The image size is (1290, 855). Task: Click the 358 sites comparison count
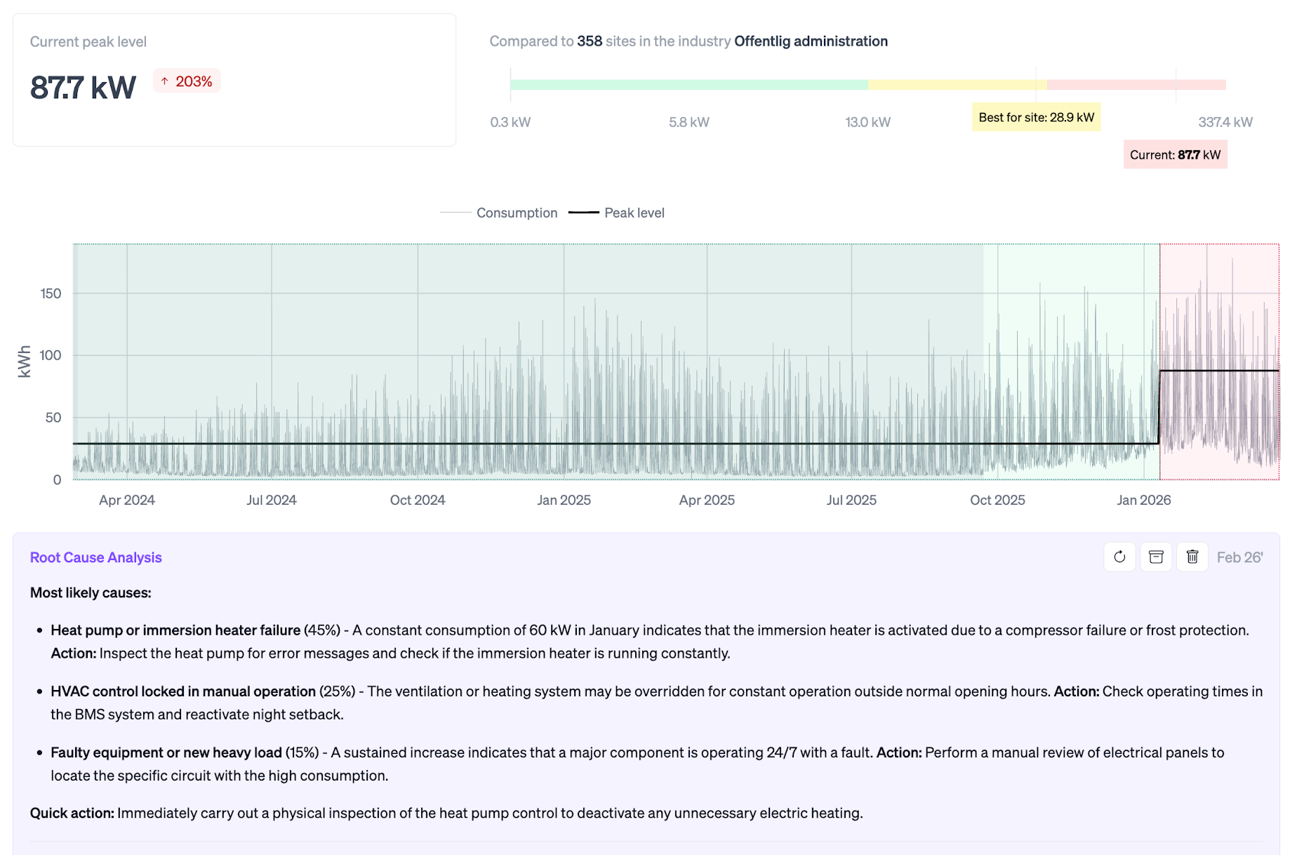click(x=589, y=41)
